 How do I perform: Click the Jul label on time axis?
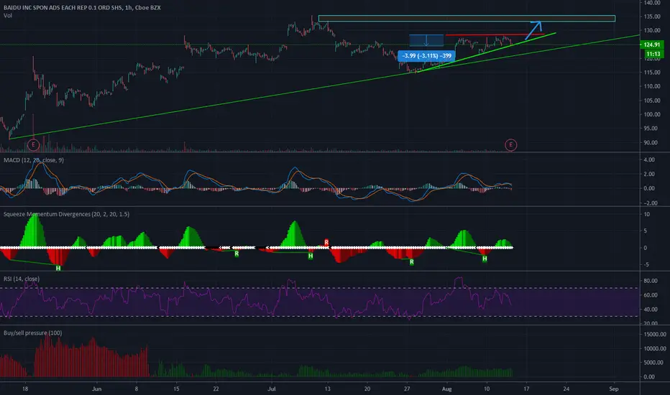(271, 389)
